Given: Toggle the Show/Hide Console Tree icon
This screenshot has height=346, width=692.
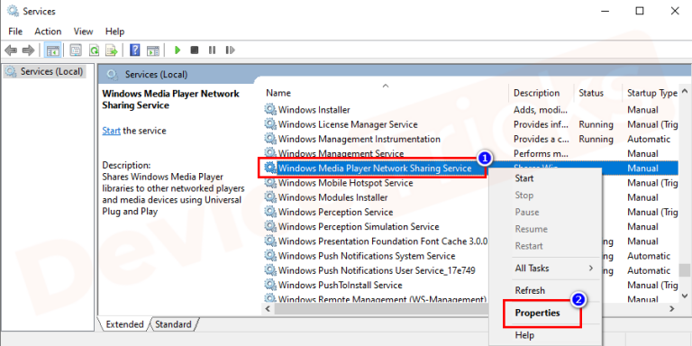Looking at the screenshot, I should click(52, 50).
